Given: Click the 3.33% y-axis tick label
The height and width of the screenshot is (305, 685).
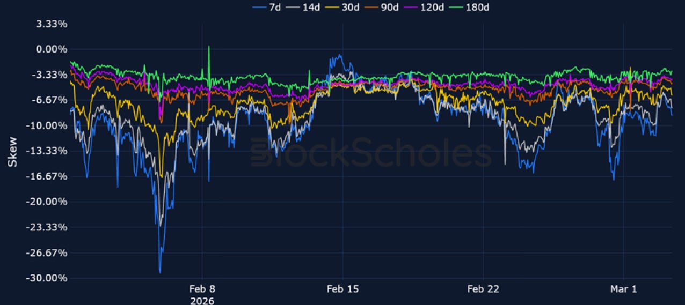Looking at the screenshot, I should tap(52, 24).
